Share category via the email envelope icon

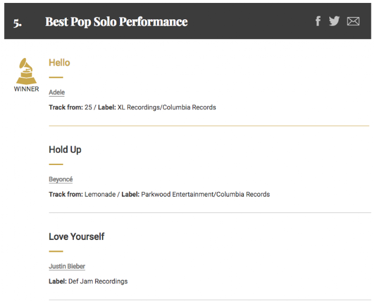[353, 21]
